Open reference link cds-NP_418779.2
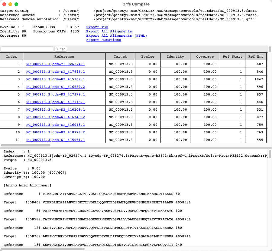This screenshot has width=272, height=251. coord(56,132)
